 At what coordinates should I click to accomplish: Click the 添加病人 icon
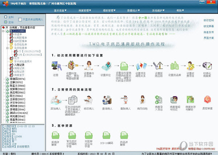[56, 100]
